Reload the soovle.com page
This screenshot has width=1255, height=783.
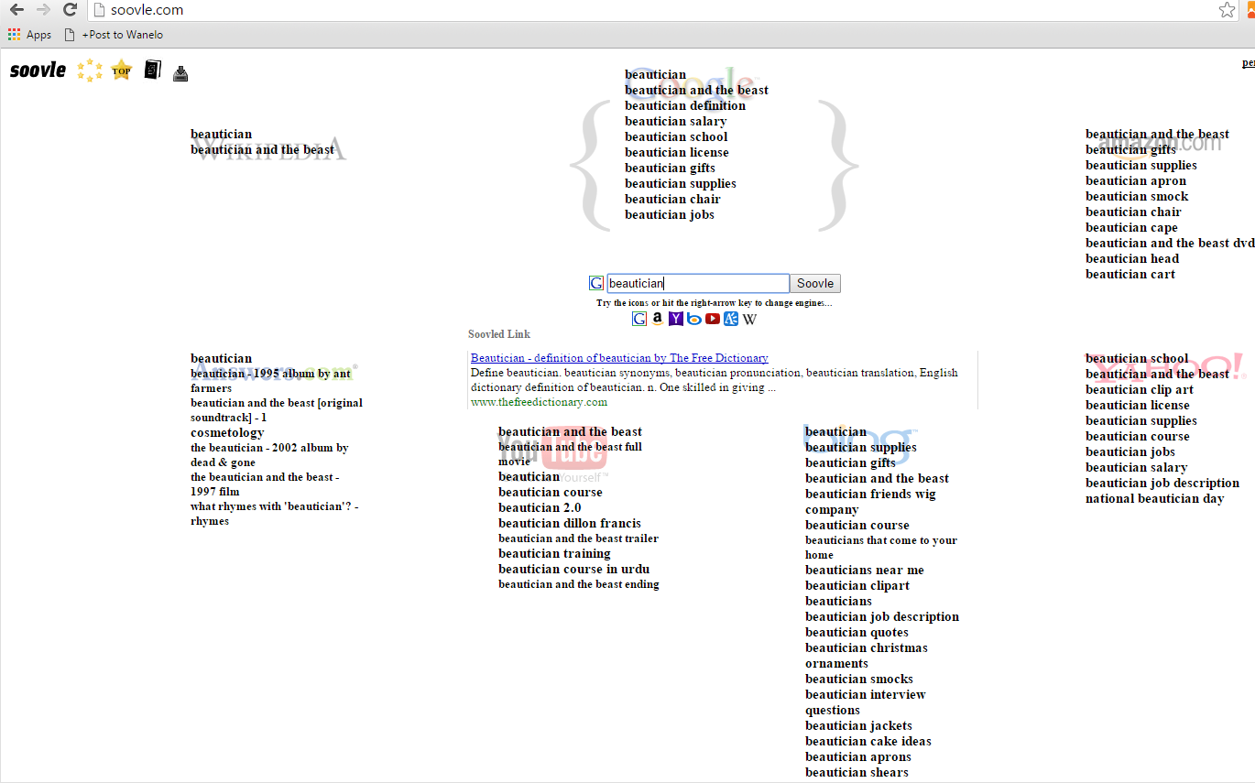point(70,10)
